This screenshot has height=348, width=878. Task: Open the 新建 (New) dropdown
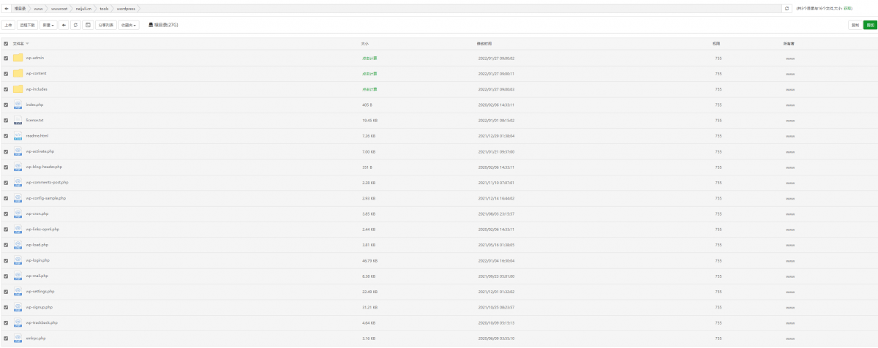48,25
